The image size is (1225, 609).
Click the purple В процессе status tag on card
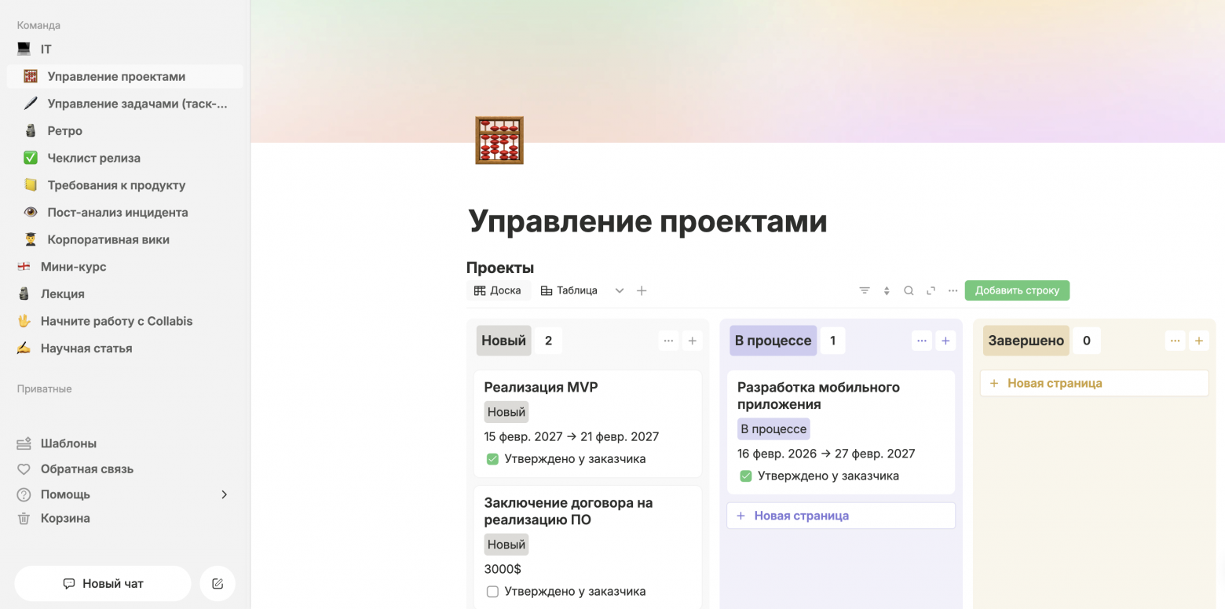coord(773,429)
